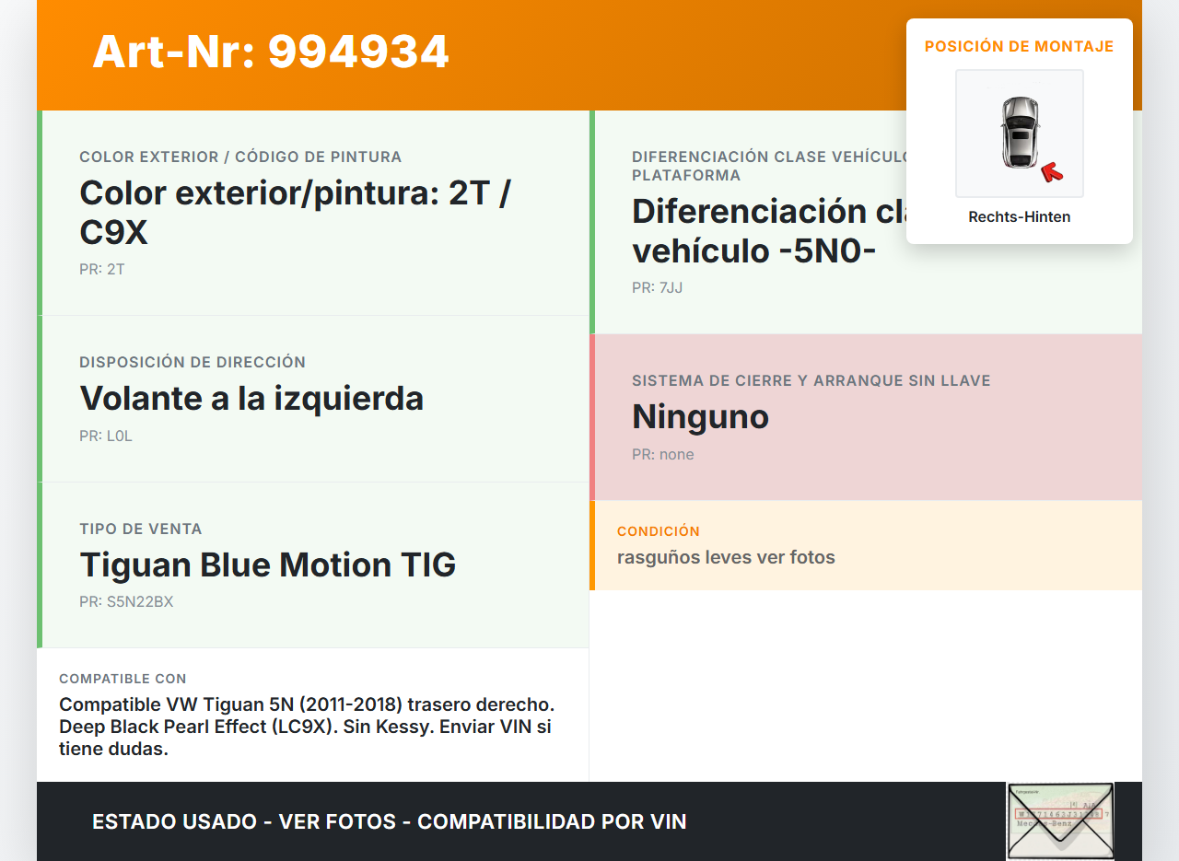The width and height of the screenshot is (1179, 861).
Task: Click the Volante a la izquierda value
Action: (x=251, y=399)
